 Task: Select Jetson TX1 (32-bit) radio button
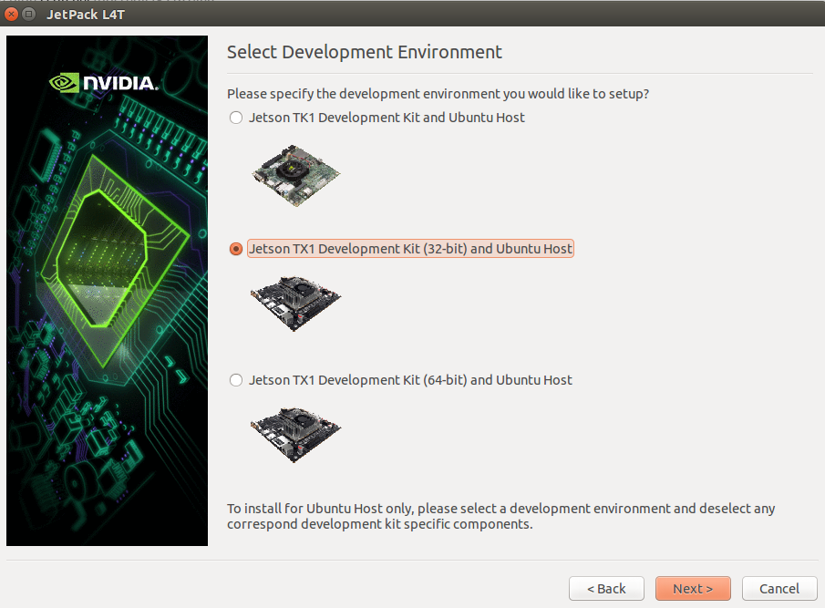pos(236,249)
